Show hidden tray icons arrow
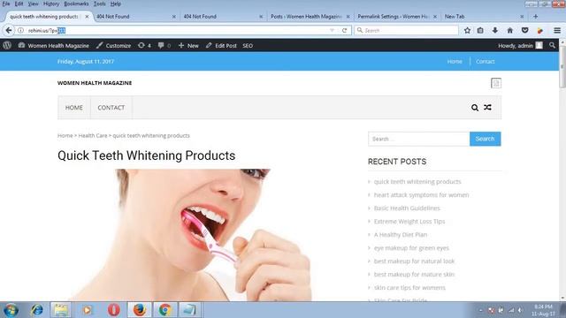This screenshot has width=566, height=318. 480,310
